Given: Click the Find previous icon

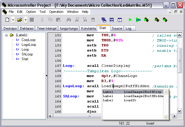Looking at the screenshot, I should click(x=85, y=20).
